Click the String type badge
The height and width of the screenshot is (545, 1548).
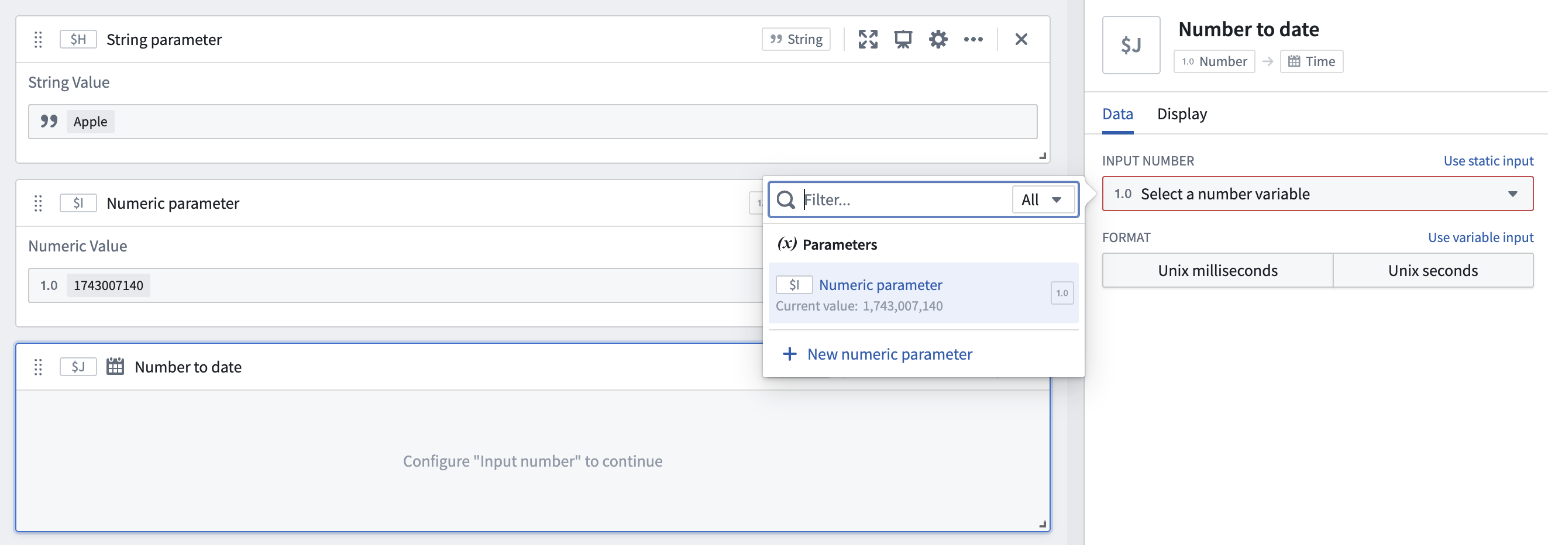796,40
